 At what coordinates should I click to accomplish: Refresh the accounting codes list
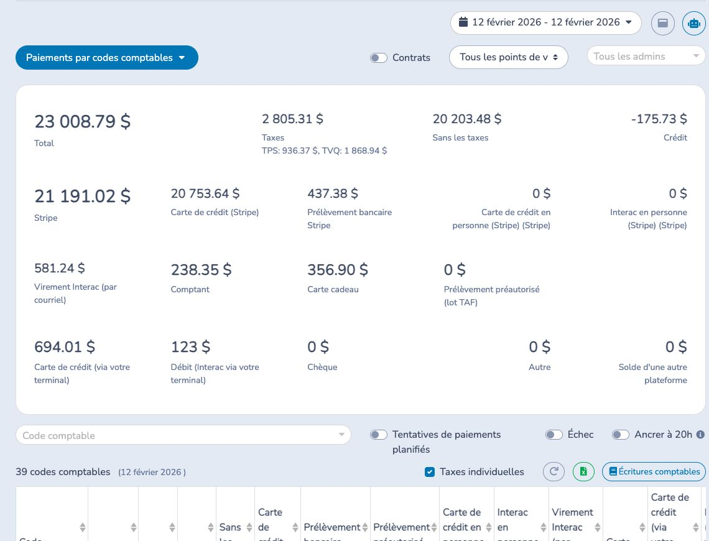coord(554,471)
